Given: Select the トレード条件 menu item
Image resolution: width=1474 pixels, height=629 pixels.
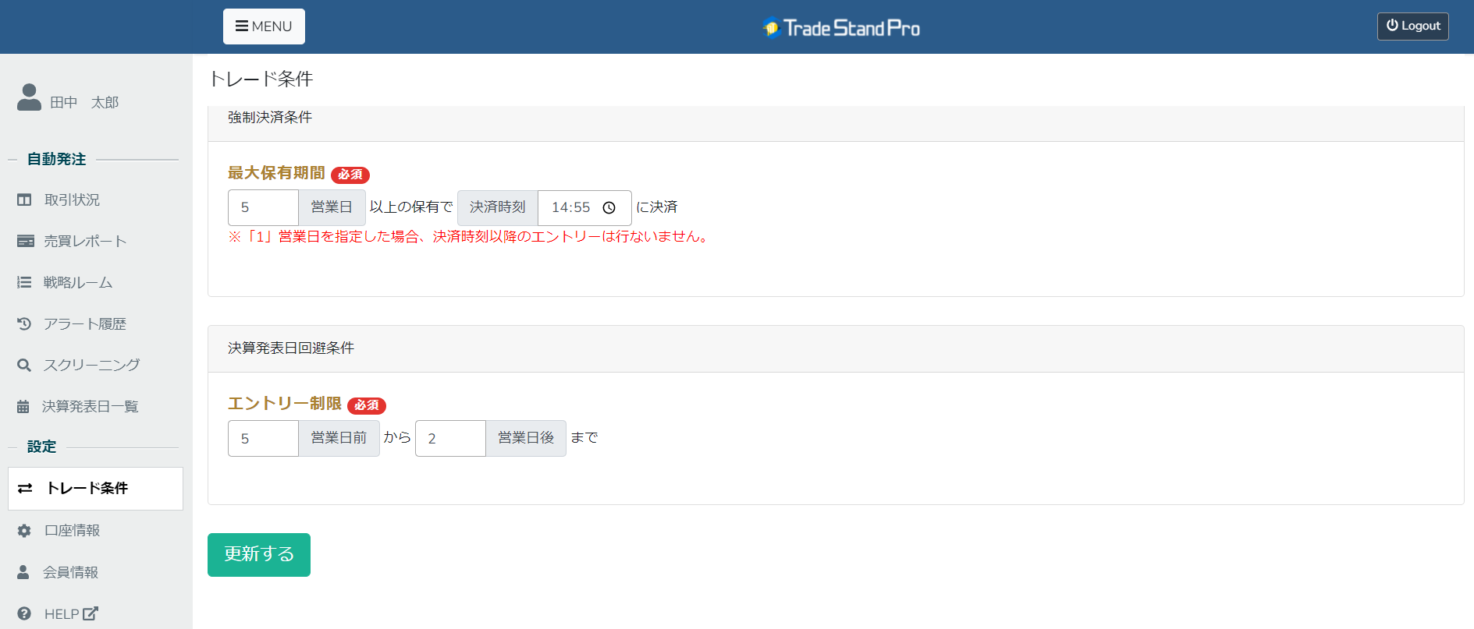Looking at the screenshot, I should [95, 489].
